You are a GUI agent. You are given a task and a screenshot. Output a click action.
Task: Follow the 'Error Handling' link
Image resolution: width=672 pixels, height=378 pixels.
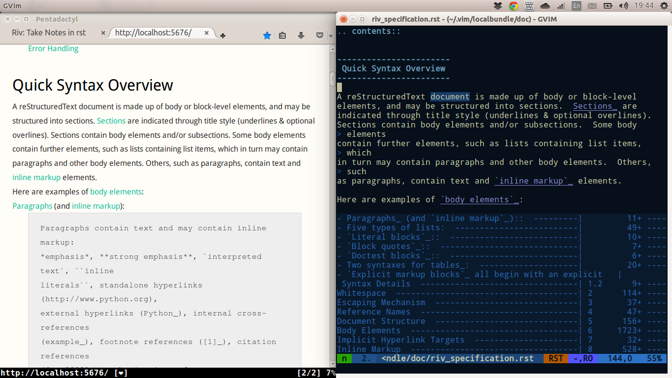click(53, 48)
